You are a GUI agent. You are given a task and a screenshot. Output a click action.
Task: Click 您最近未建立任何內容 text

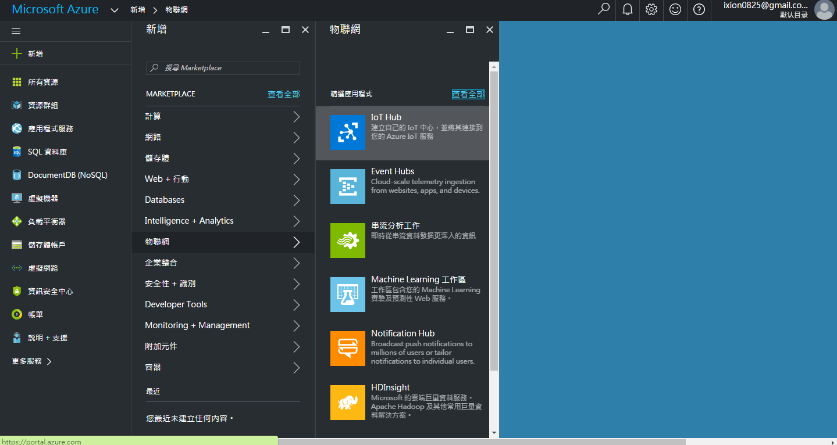[190, 418]
